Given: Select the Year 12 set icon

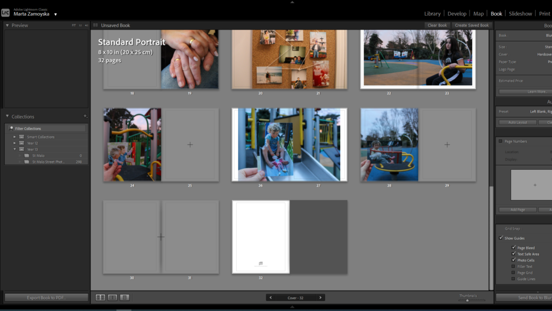Looking at the screenshot, I should point(22,143).
